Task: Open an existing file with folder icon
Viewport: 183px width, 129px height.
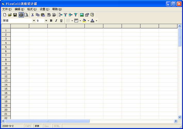Action: [10, 15]
